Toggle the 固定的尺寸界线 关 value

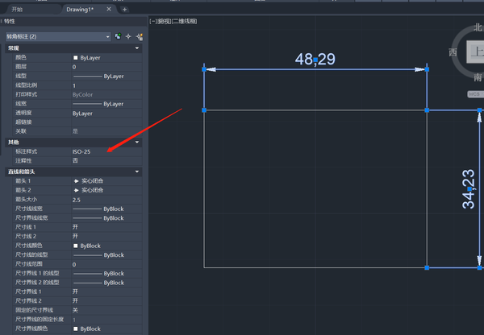tap(106, 310)
